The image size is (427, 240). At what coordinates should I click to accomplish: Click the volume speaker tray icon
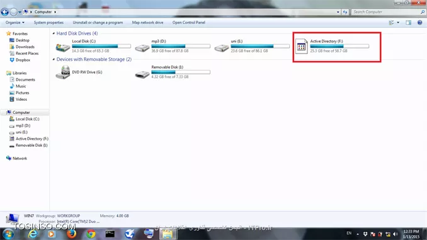(396, 234)
